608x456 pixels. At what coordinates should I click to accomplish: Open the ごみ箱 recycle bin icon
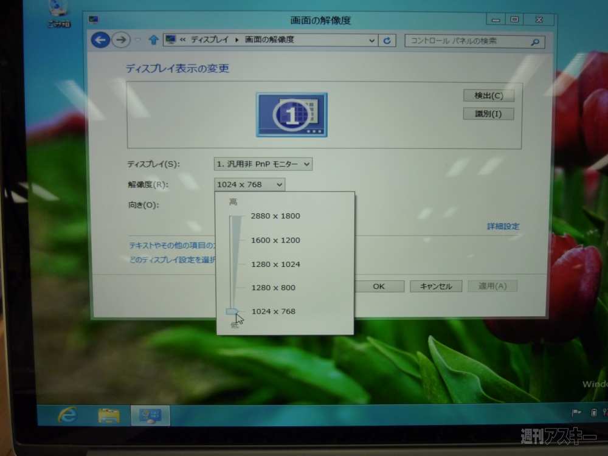58,15
